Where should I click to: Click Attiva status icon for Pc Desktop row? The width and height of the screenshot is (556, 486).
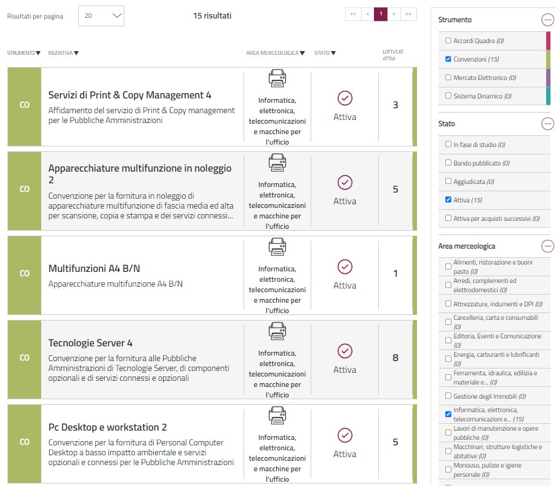pyautogui.click(x=345, y=436)
